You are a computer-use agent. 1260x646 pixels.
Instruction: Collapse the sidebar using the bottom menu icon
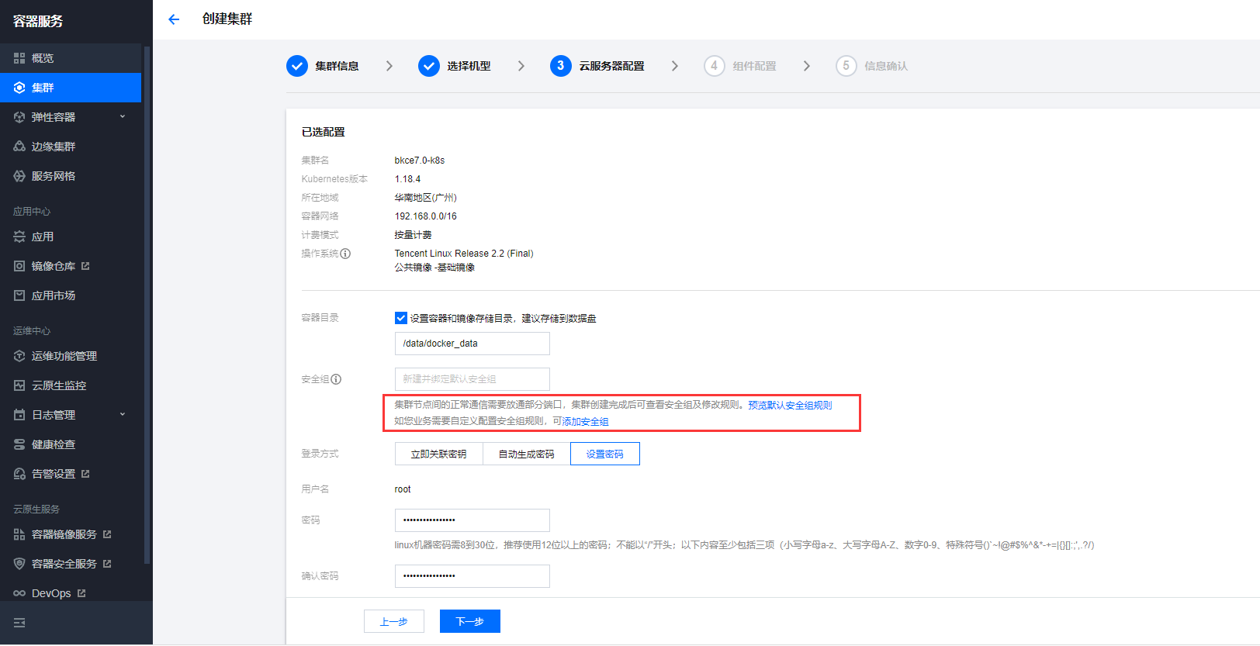pyautogui.click(x=19, y=623)
